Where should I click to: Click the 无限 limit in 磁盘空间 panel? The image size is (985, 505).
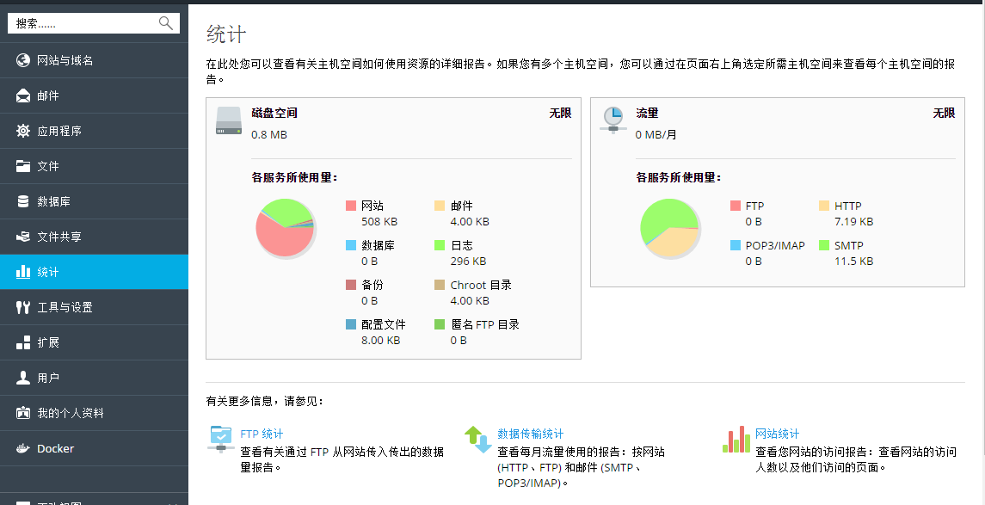click(560, 113)
